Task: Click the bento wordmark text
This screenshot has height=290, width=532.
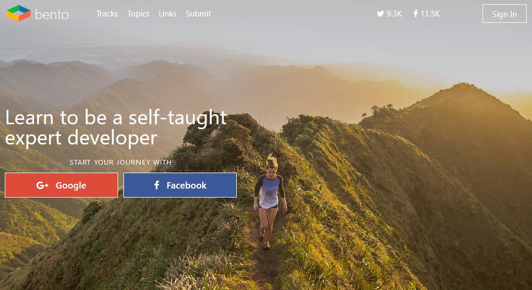Action: (x=52, y=14)
